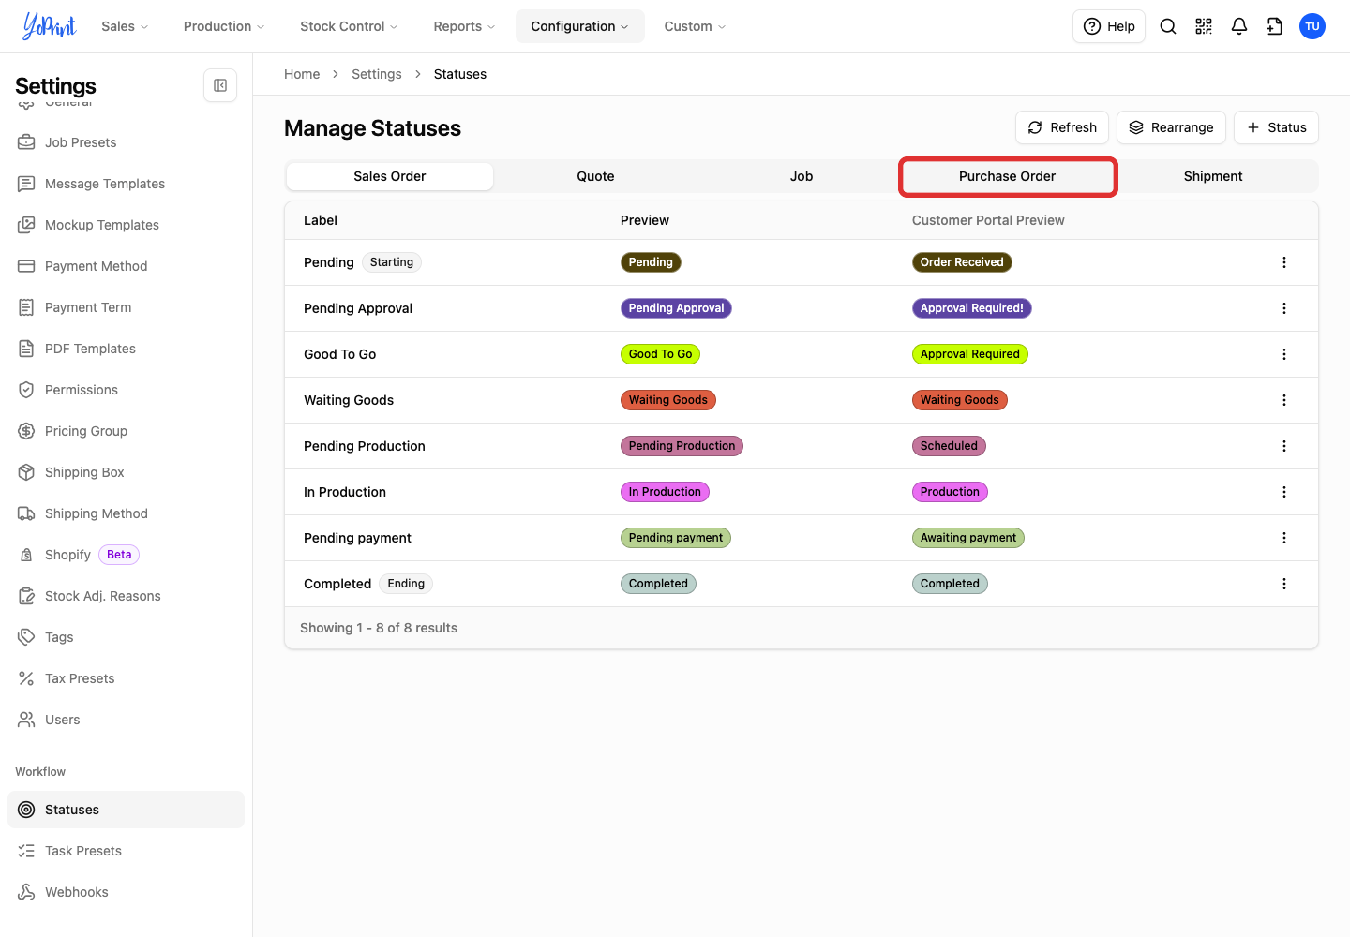Click the pink In Production preview badge
Viewport: 1350px width, 937px height.
[665, 492]
